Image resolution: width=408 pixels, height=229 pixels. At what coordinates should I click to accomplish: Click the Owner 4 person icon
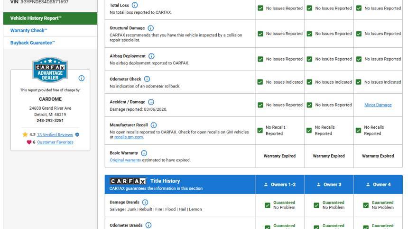(x=368, y=185)
